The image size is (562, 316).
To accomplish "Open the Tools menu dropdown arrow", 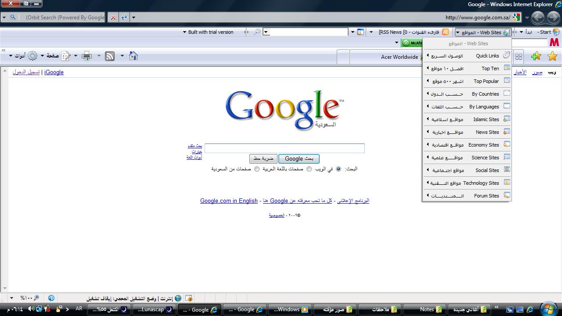I will coord(10,56).
